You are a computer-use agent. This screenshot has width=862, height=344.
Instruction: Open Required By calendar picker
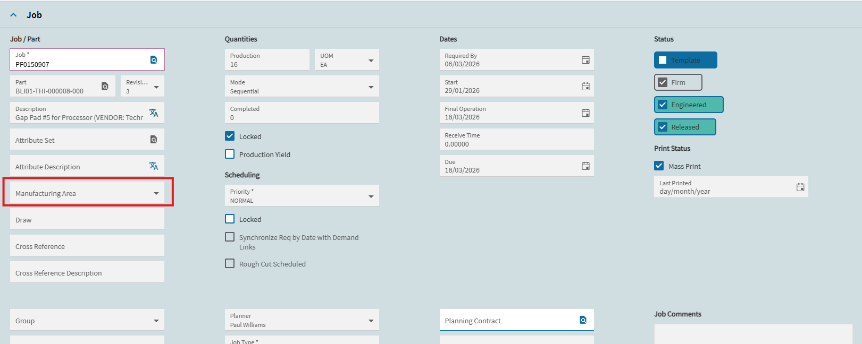tap(585, 60)
